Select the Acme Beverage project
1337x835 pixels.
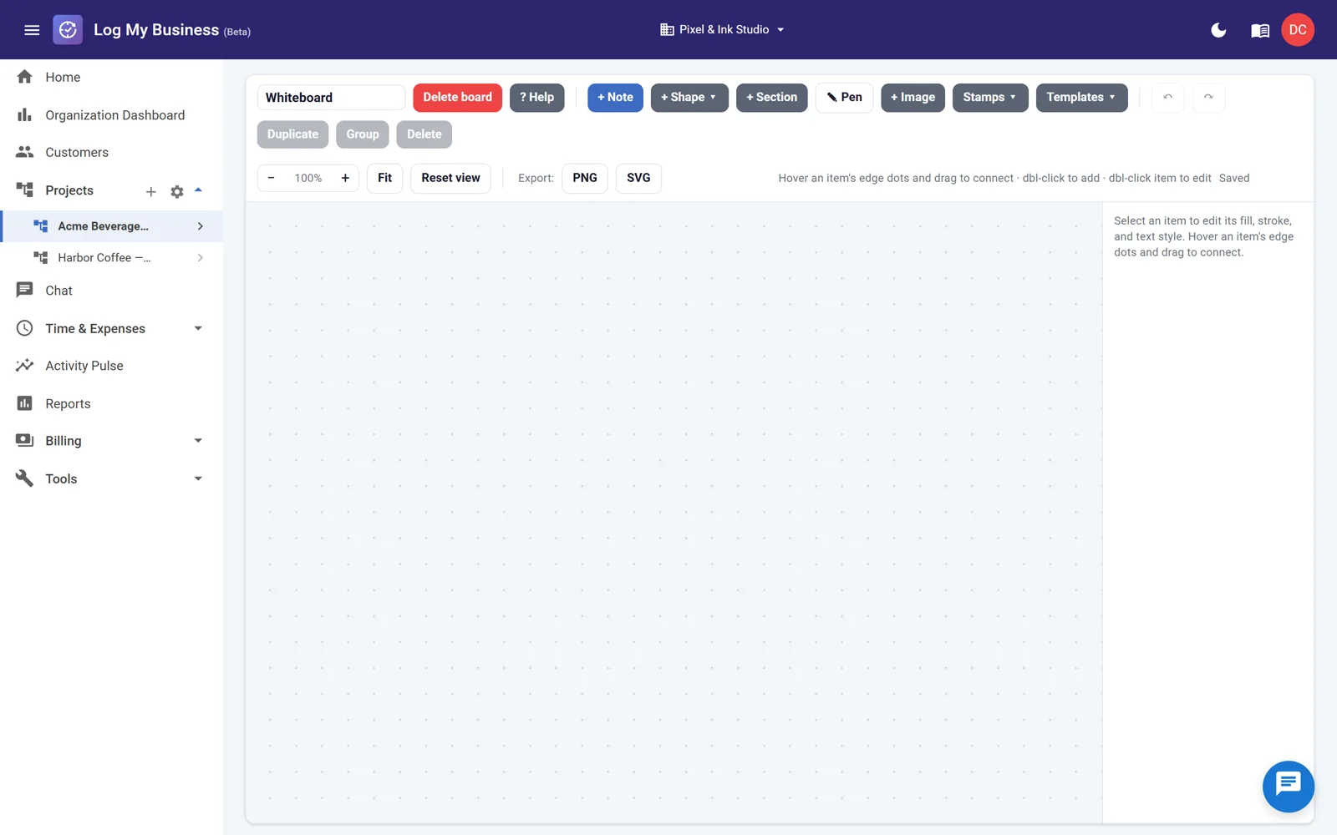coord(103,226)
